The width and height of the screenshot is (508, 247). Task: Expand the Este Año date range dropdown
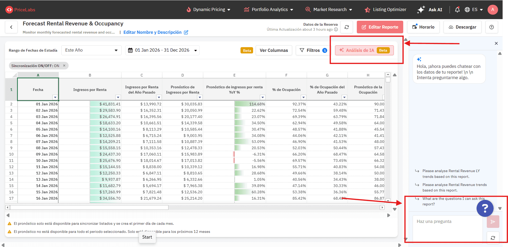pos(91,50)
